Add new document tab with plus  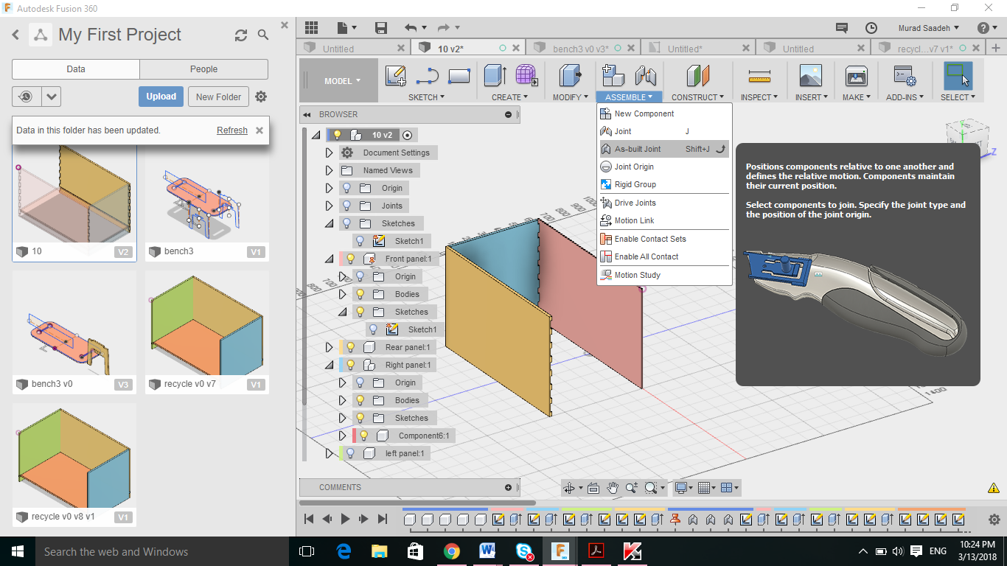996,49
